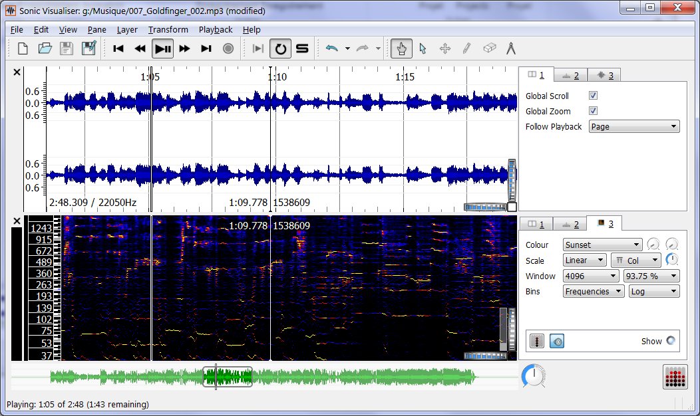Open the Edit menu

[41, 29]
